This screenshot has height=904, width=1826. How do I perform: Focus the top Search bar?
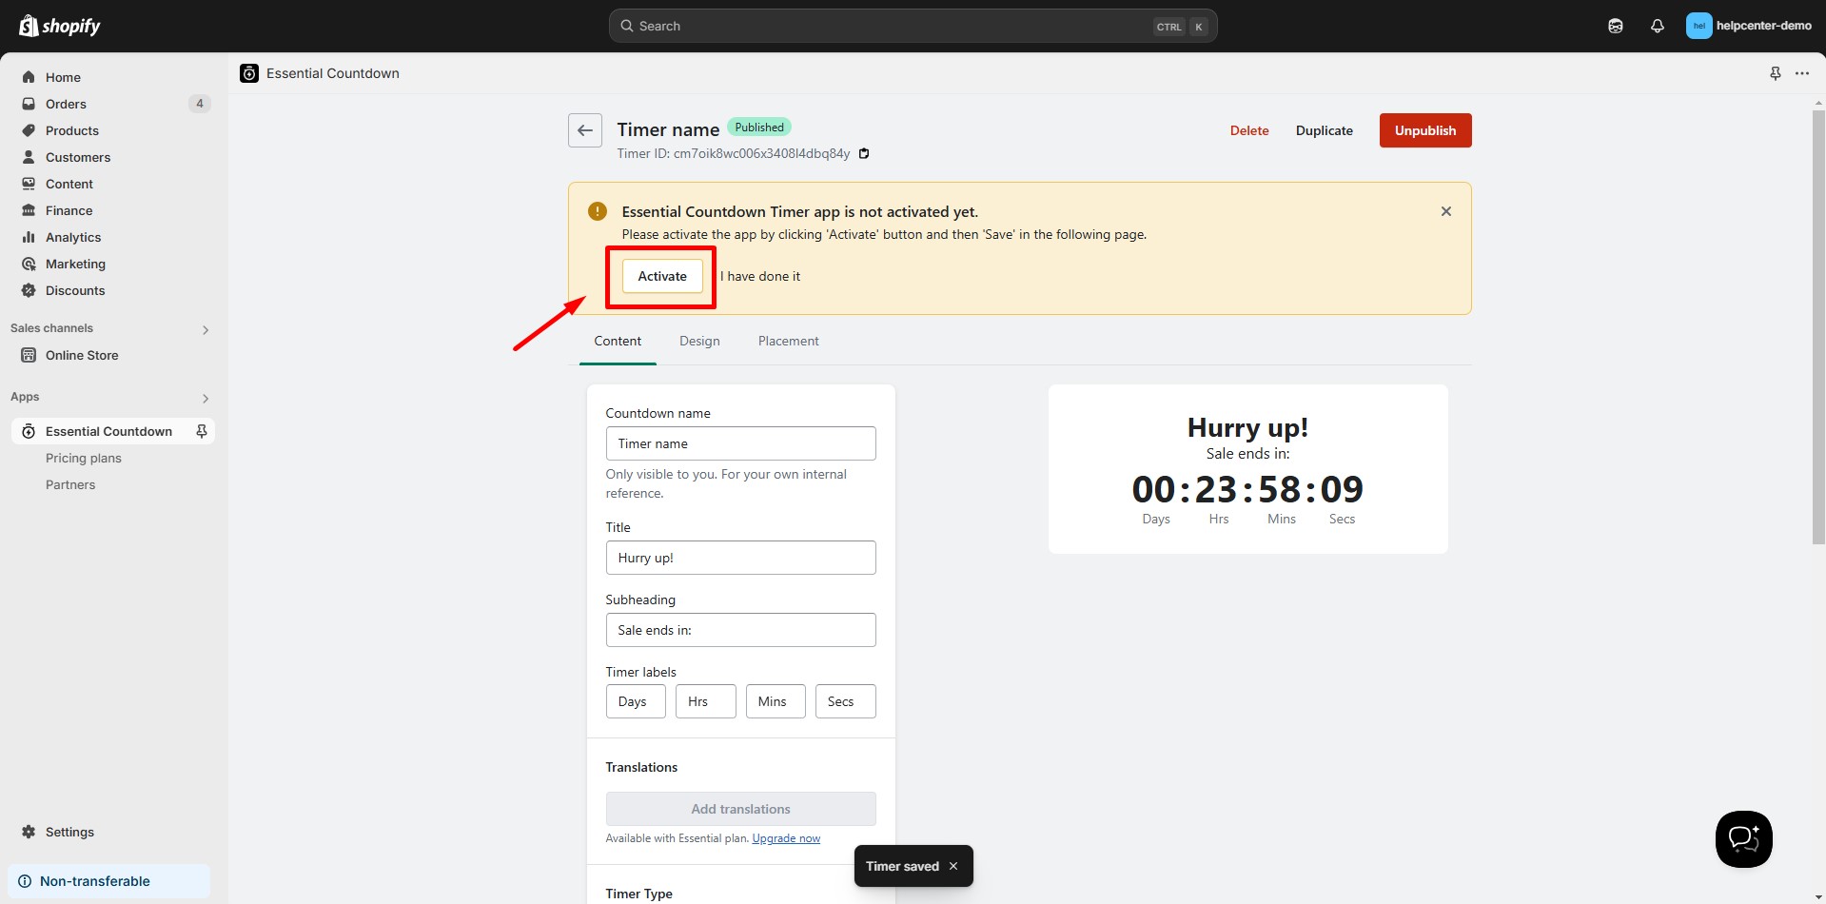coord(913,26)
